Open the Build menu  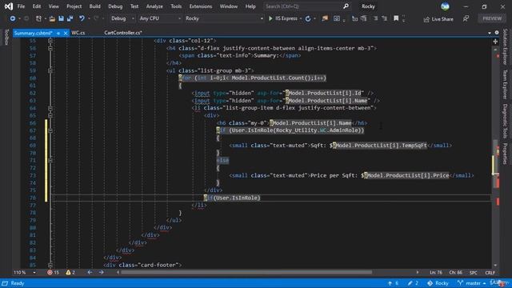(94, 6)
